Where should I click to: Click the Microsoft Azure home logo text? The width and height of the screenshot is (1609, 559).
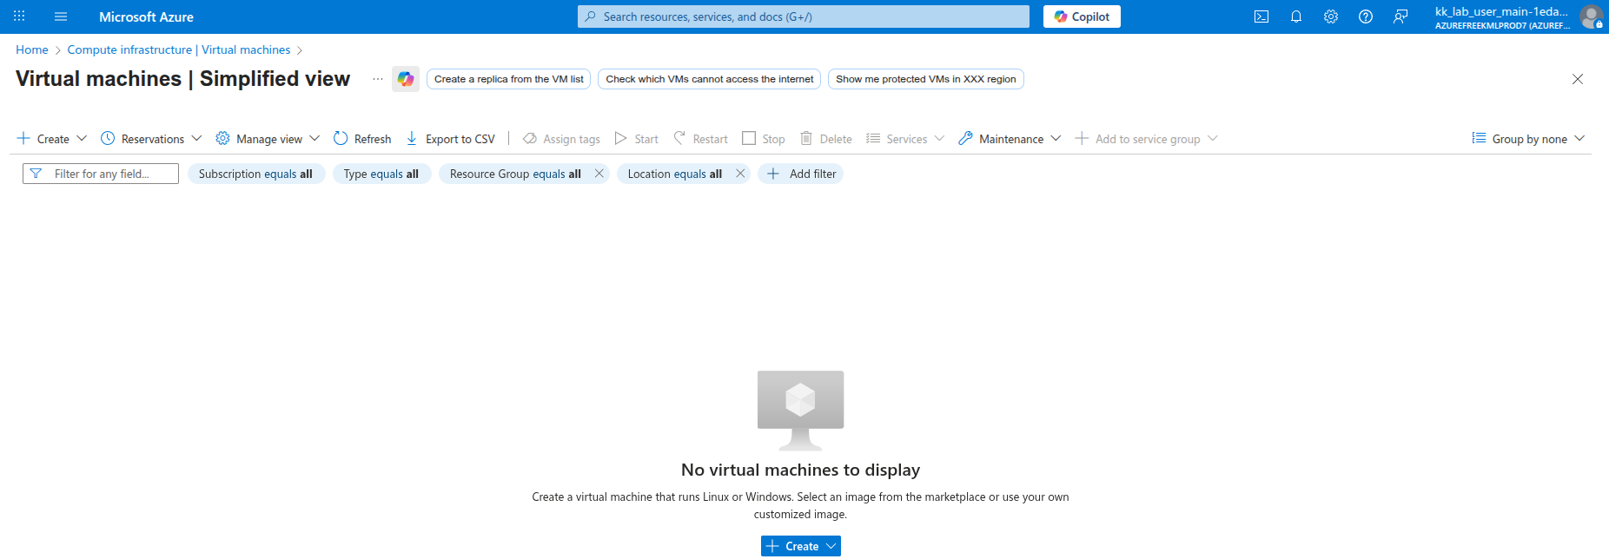click(x=146, y=16)
